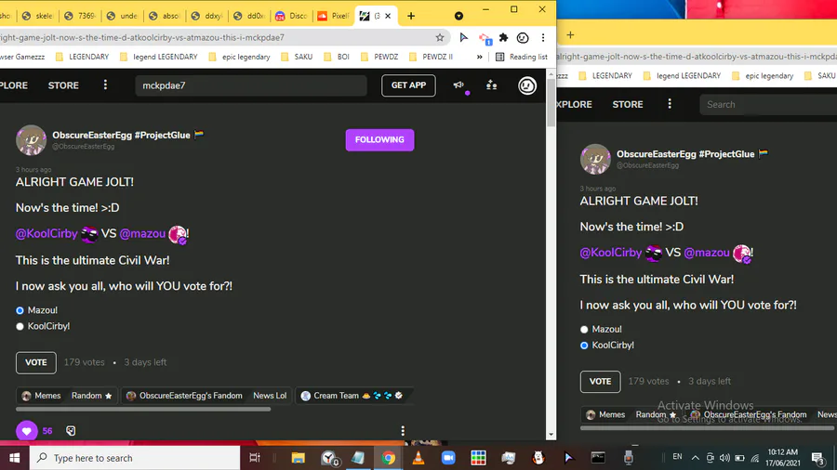The height and width of the screenshot is (470, 837).
Task: Click the vertical scrollbar of the left window
Action: click(551, 104)
